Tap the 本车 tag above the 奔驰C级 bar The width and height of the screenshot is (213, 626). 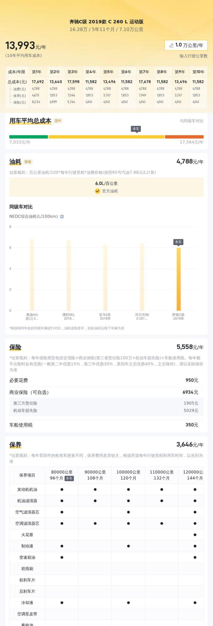click(x=178, y=242)
